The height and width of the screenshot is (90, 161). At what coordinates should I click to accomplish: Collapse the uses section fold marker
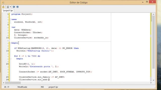11,19
